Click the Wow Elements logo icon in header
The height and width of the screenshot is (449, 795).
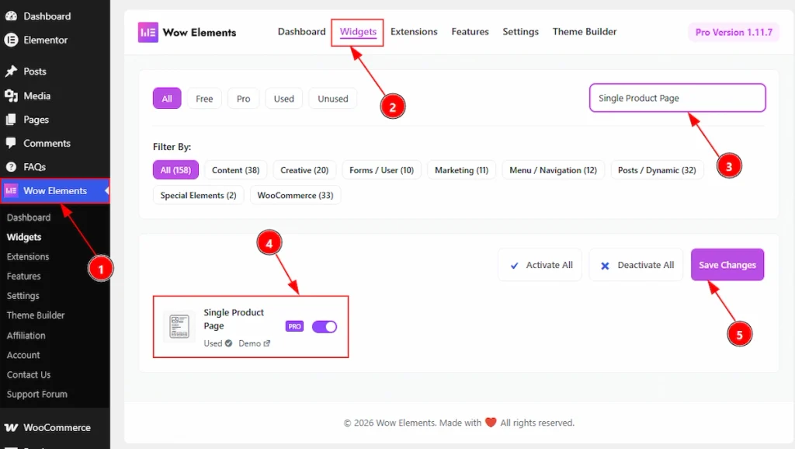pos(148,33)
